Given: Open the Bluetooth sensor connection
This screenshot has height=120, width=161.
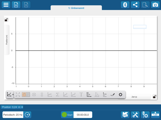Looking at the screenshot, I should pos(125,5).
